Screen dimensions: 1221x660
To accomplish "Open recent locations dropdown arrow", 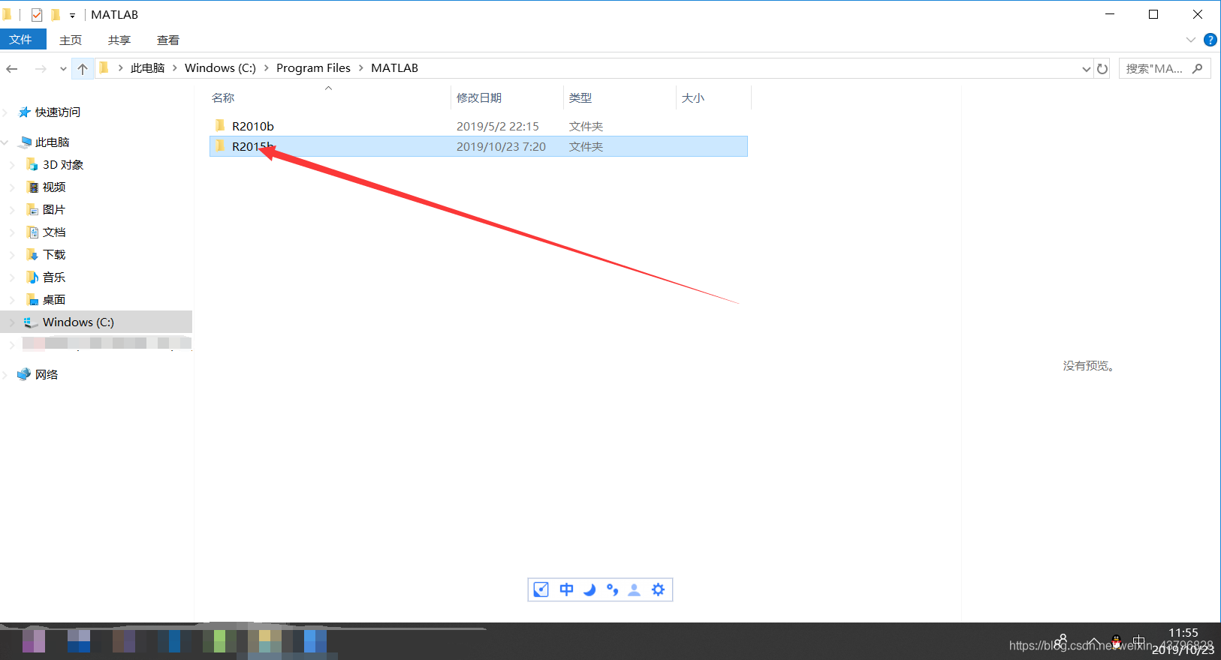I will point(63,69).
